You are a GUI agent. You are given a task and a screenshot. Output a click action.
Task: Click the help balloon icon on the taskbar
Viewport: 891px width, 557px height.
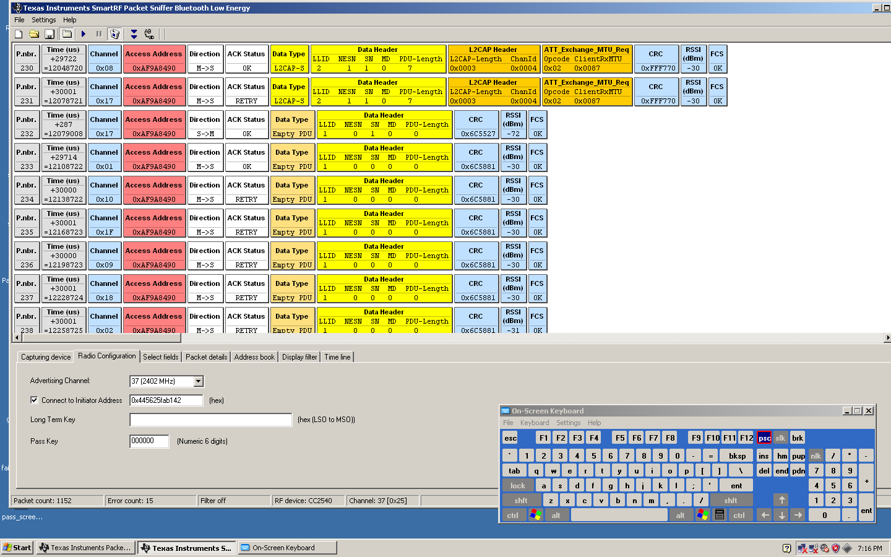(x=786, y=548)
